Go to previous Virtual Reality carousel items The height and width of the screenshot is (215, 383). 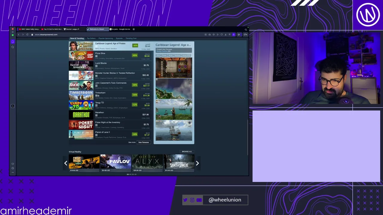(x=66, y=163)
